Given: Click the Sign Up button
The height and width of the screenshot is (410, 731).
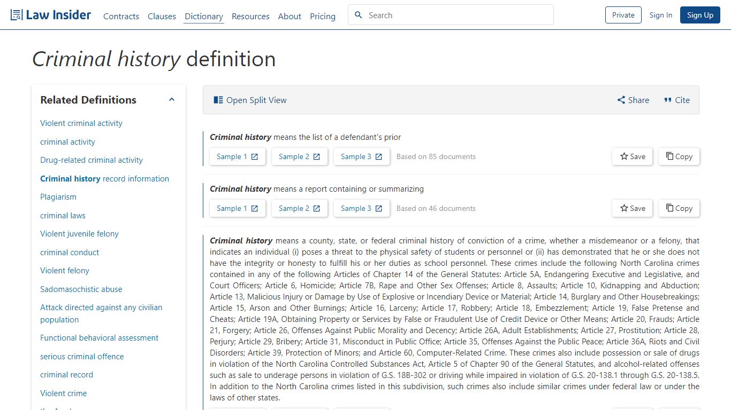Looking at the screenshot, I should [x=700, y=15].
